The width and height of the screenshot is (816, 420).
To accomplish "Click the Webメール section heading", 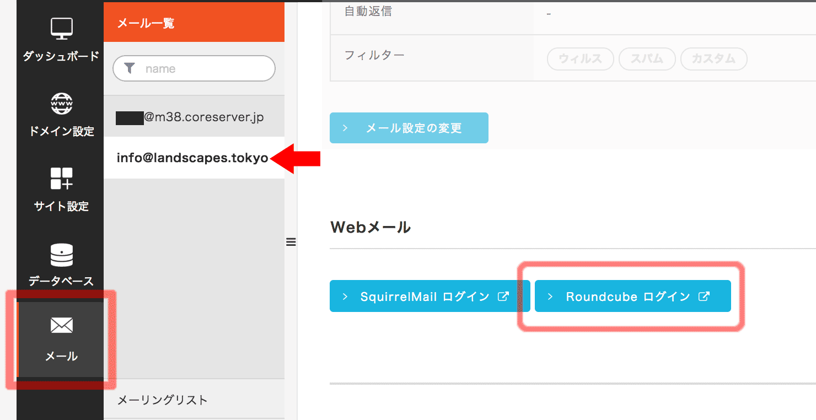I will pyautogui.click(x=371, y=227).
